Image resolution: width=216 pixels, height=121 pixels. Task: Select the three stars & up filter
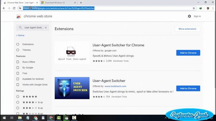pos(18,108)
